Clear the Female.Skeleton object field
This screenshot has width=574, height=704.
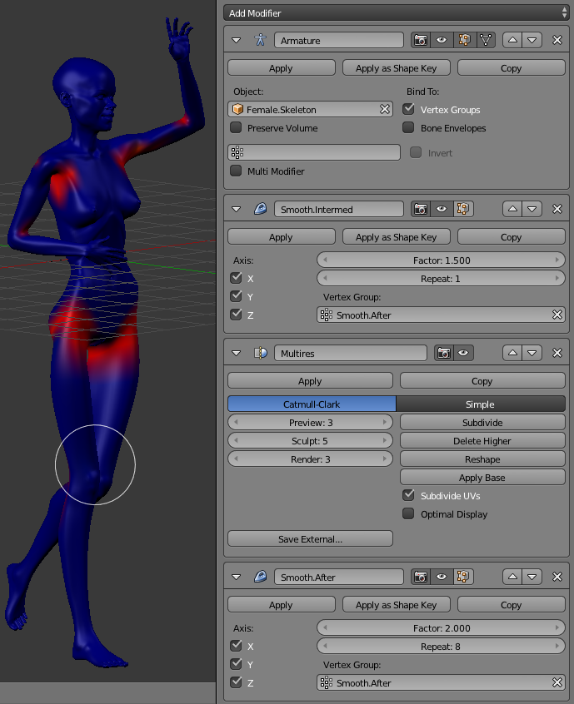[385, 109]
